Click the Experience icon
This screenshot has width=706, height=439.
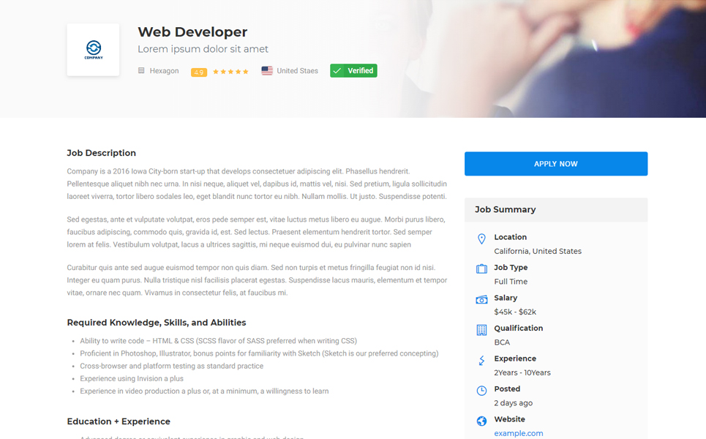pos(481,360)
